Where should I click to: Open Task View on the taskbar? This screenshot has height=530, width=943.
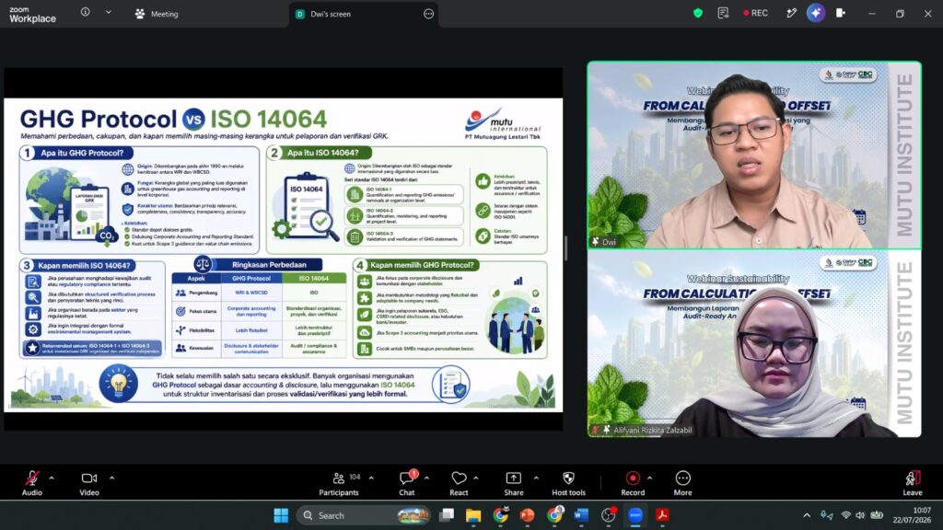click(447, 515)
